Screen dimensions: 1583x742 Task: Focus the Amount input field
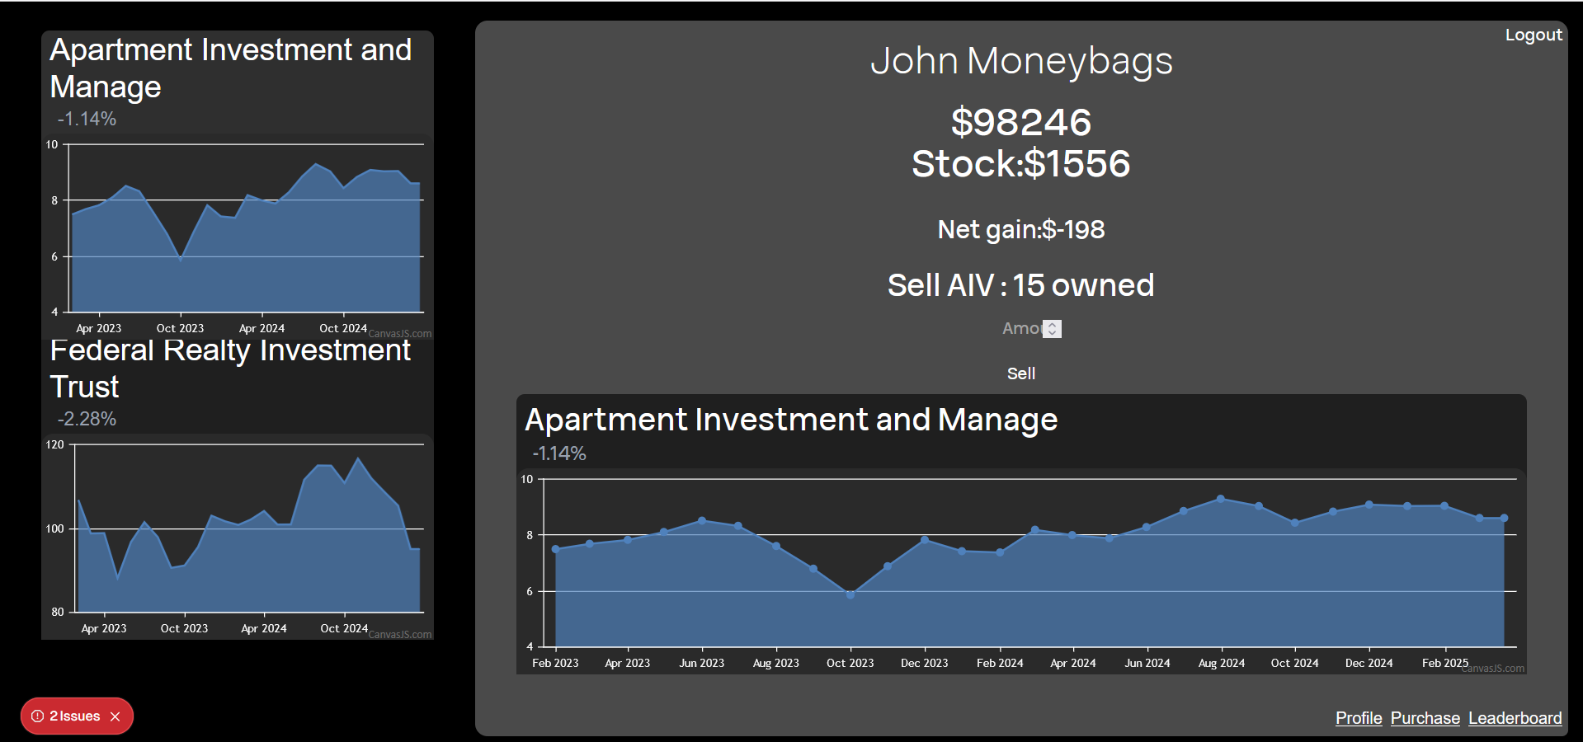[1021, 328]
